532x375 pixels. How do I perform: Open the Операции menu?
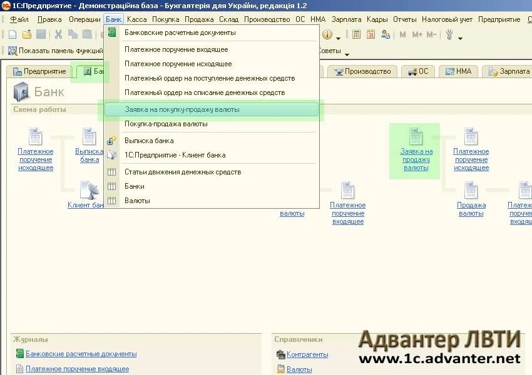click(x=84, y=19)
